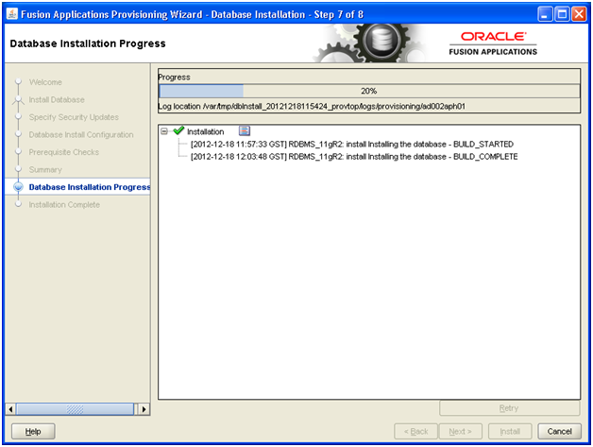Click the Cancel button
Image resolution: width=593 pixels, height=447 pixels.
point(559,431)
